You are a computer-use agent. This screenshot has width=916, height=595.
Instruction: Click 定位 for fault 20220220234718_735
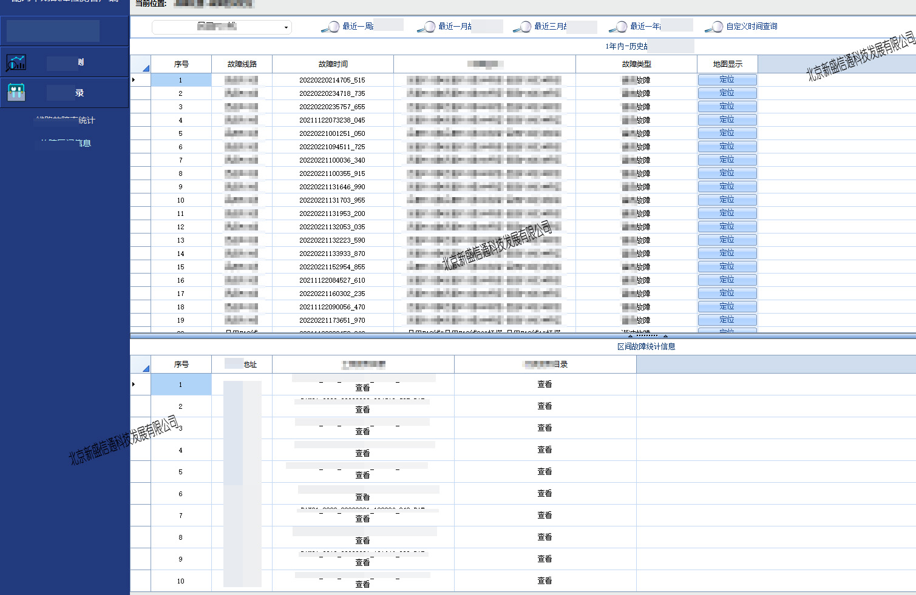coord(727,93)
